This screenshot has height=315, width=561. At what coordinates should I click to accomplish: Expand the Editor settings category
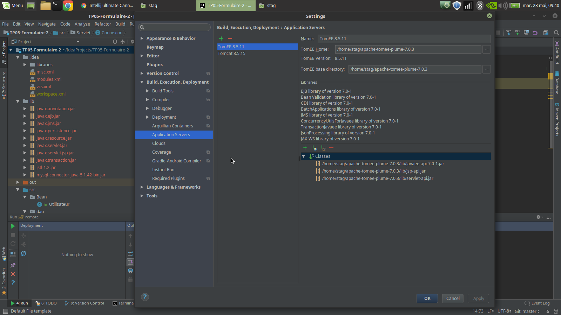142,56
